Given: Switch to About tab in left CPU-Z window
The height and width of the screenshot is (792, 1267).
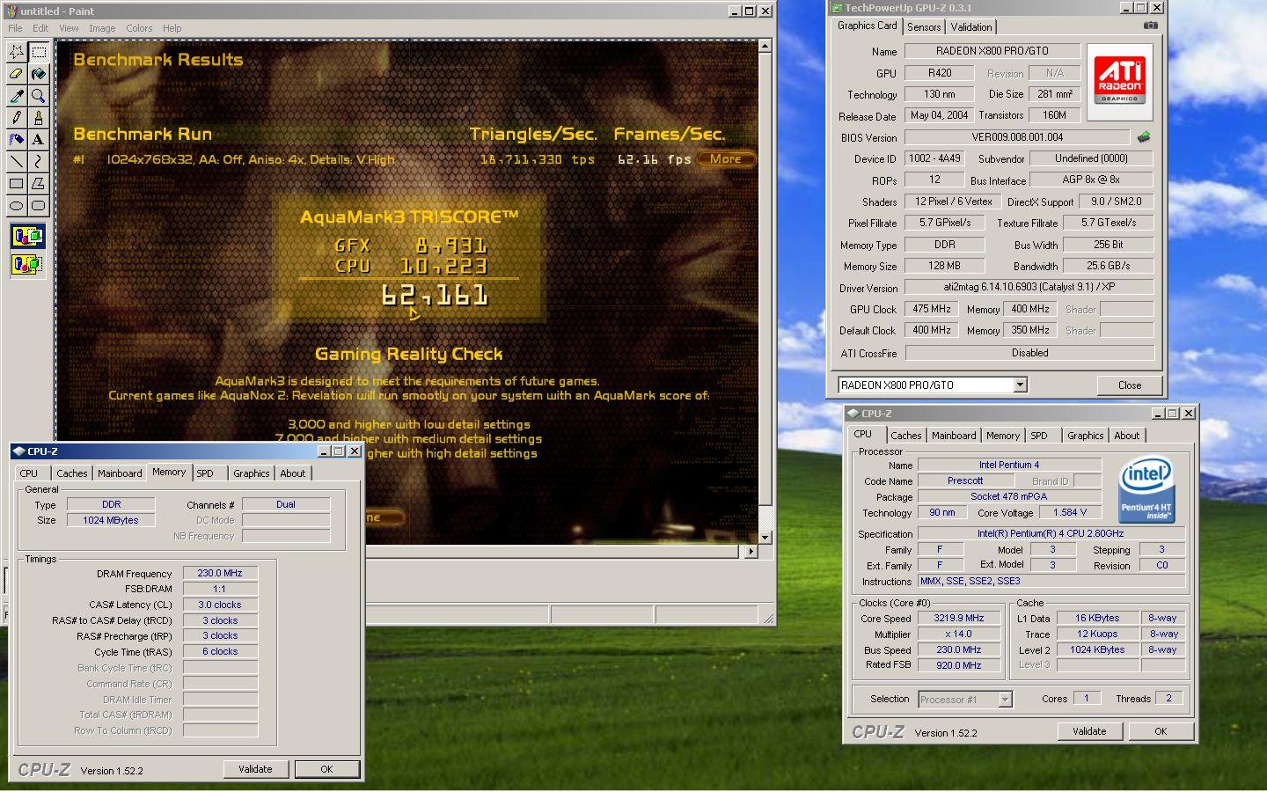Looking at the screenshot, I should pos(293,473).
